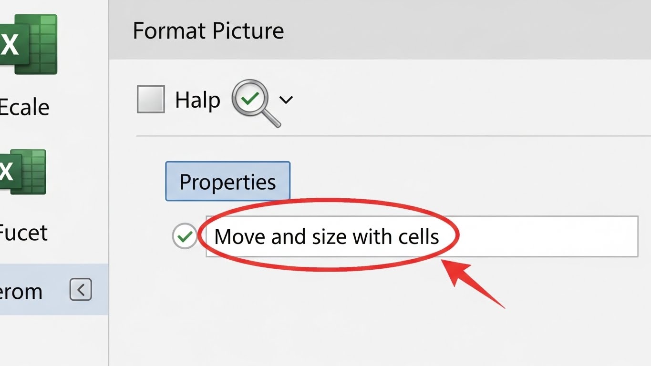Viewport: 651px width, 366px height.
Task: Click the Halp label text
Action: (x=197, y=100)
